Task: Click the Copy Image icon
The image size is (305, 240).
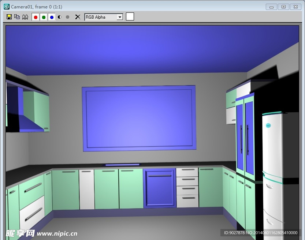Action: pos(17,17)
